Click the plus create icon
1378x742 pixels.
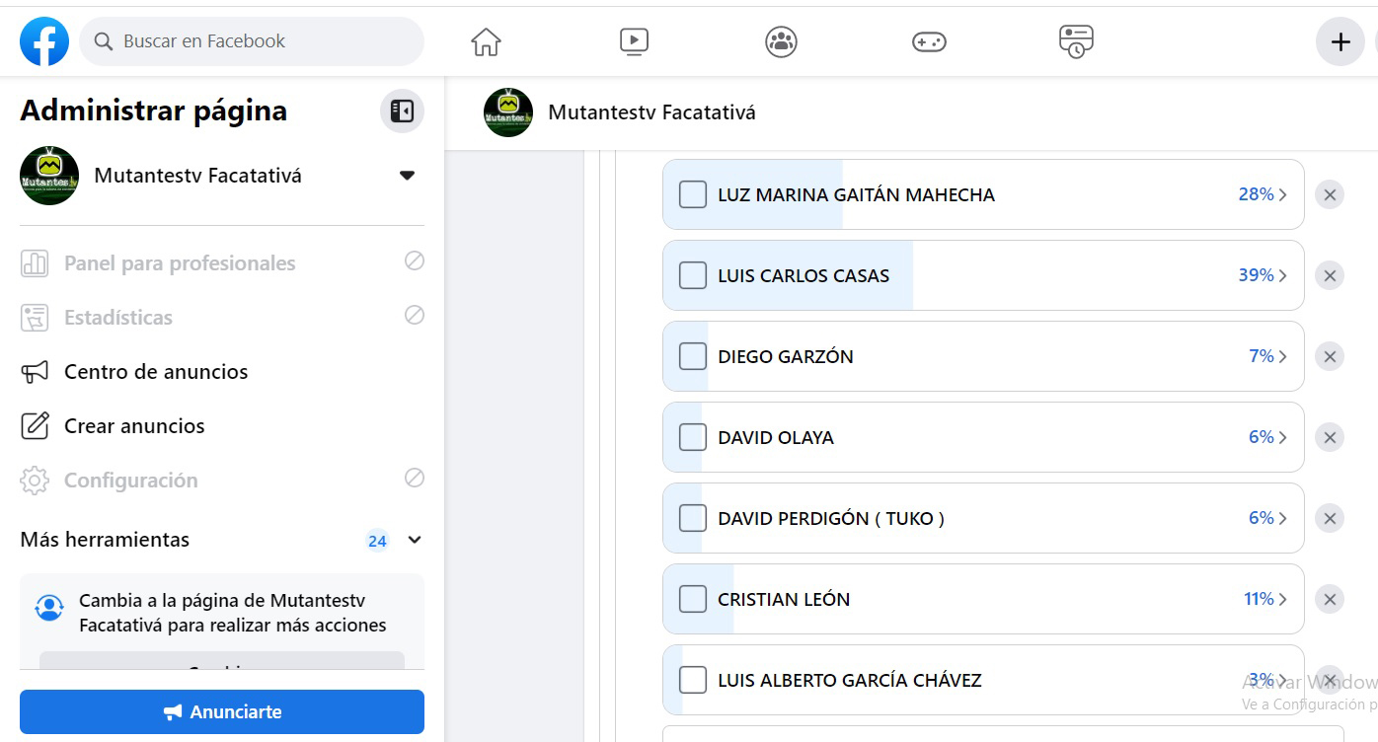pos(1340,41)
